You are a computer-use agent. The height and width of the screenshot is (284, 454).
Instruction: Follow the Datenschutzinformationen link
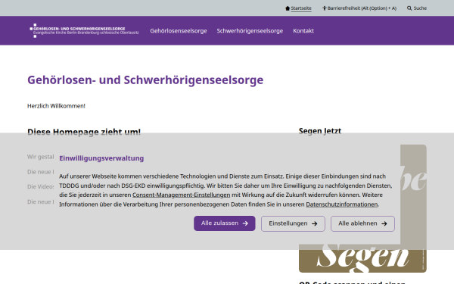tap(342, 204)
